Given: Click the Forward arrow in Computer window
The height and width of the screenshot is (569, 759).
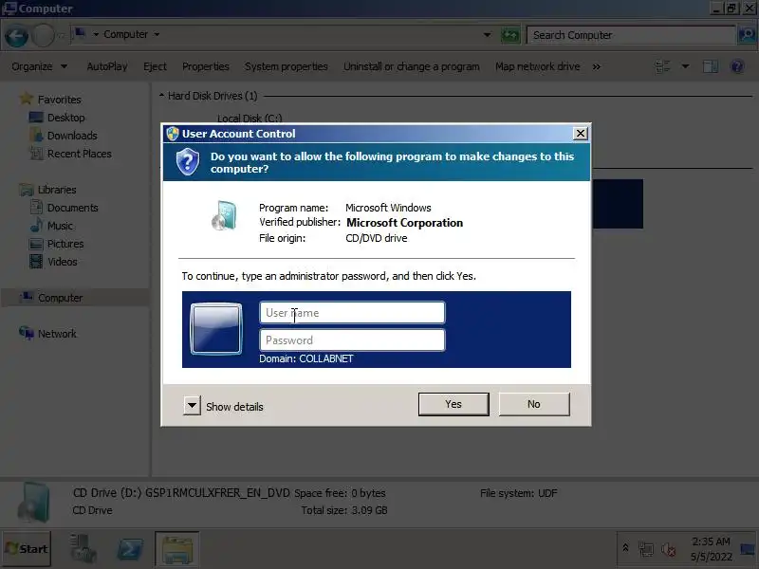Looking at the screenshot, I should [43, 35].
